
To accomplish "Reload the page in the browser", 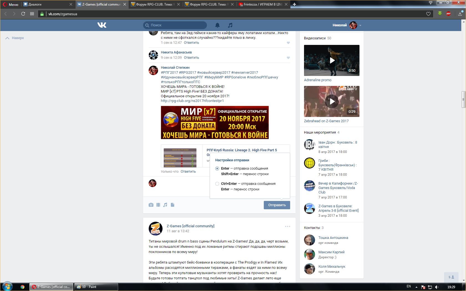I will click(23, 14).
